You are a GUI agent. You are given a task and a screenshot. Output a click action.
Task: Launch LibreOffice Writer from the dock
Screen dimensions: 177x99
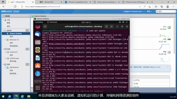coord(38,58)
